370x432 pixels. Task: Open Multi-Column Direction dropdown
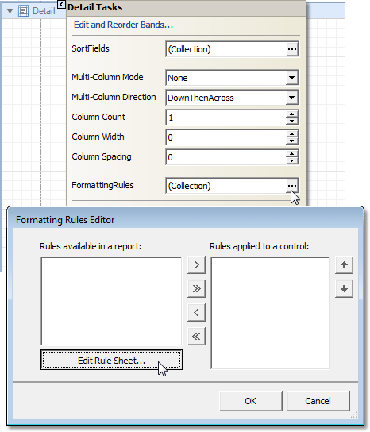click(x=291, y=98)
